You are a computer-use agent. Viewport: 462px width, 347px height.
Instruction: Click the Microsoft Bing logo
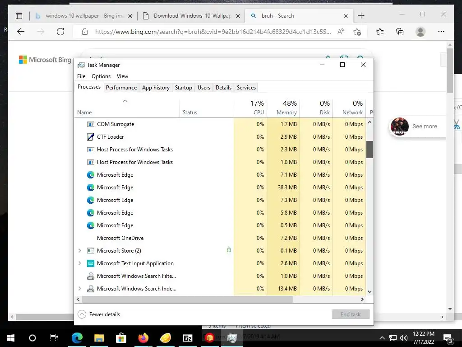click(x=45, y=60)
